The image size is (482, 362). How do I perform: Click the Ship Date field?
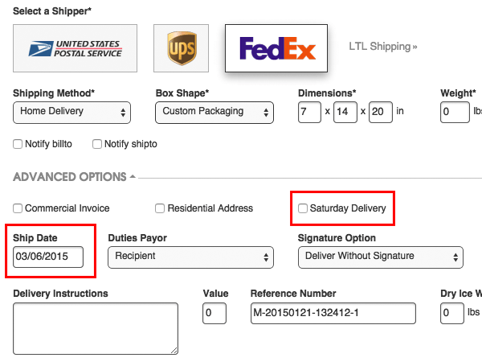pyautogui.click(x=48, y=257)
